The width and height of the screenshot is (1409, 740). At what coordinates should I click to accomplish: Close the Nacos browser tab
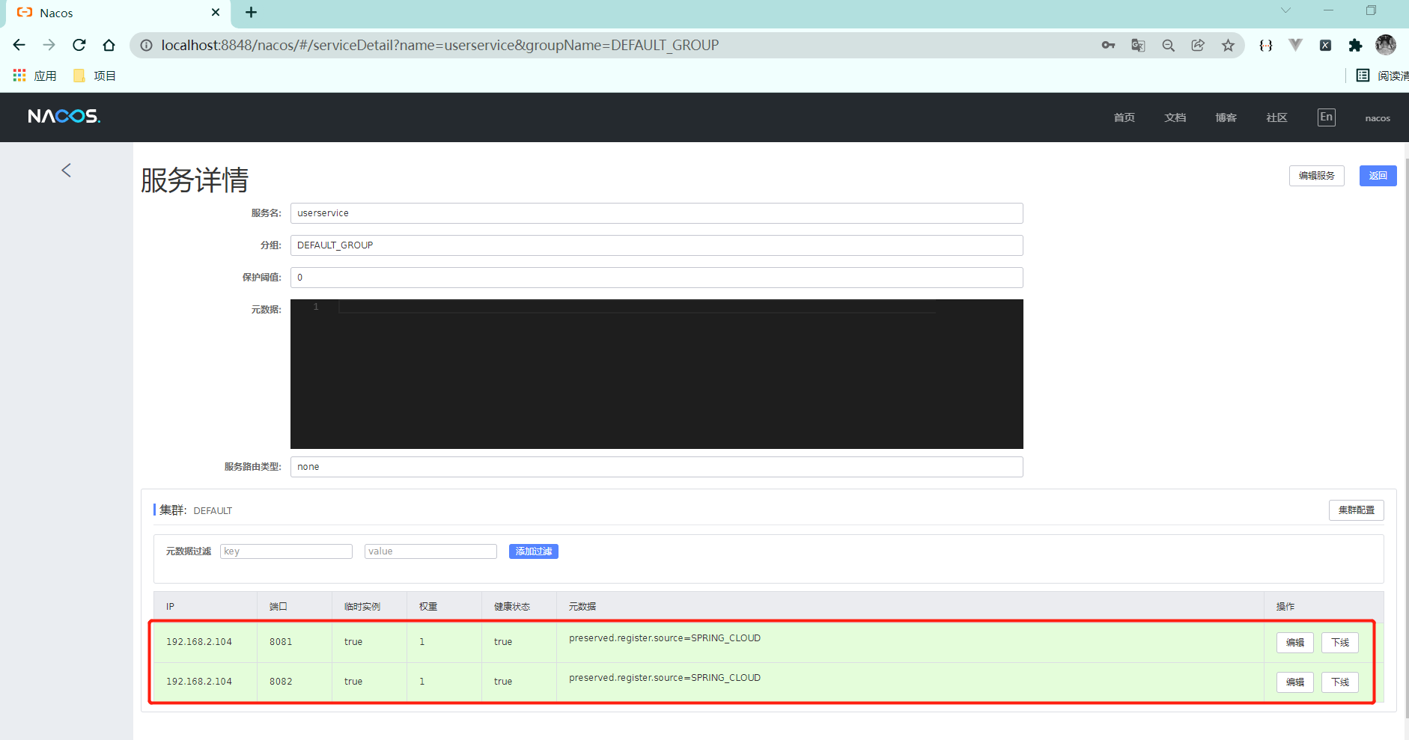pos(216,13)
